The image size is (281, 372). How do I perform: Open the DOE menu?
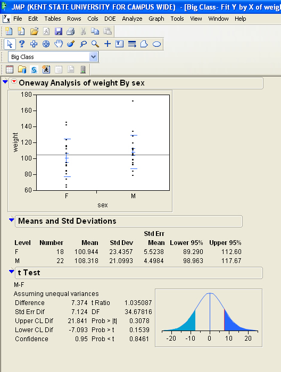click(110, 19)
